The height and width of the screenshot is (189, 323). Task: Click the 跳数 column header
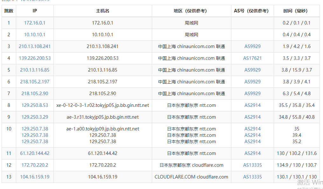pos(9,11)
